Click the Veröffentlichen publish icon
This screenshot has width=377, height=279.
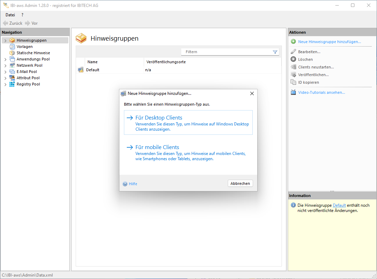point(293,75)
